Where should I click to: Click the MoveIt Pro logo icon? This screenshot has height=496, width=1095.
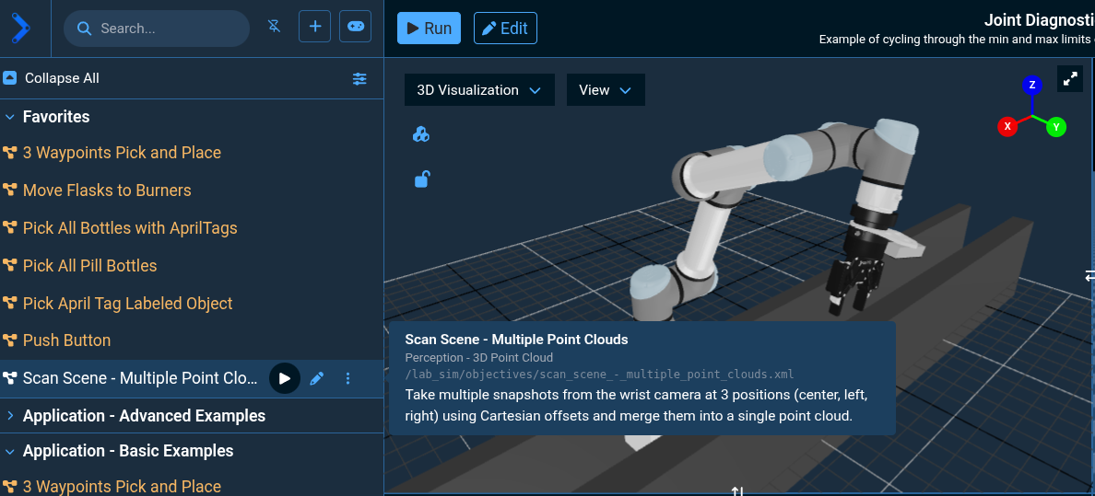coord(20,28)
